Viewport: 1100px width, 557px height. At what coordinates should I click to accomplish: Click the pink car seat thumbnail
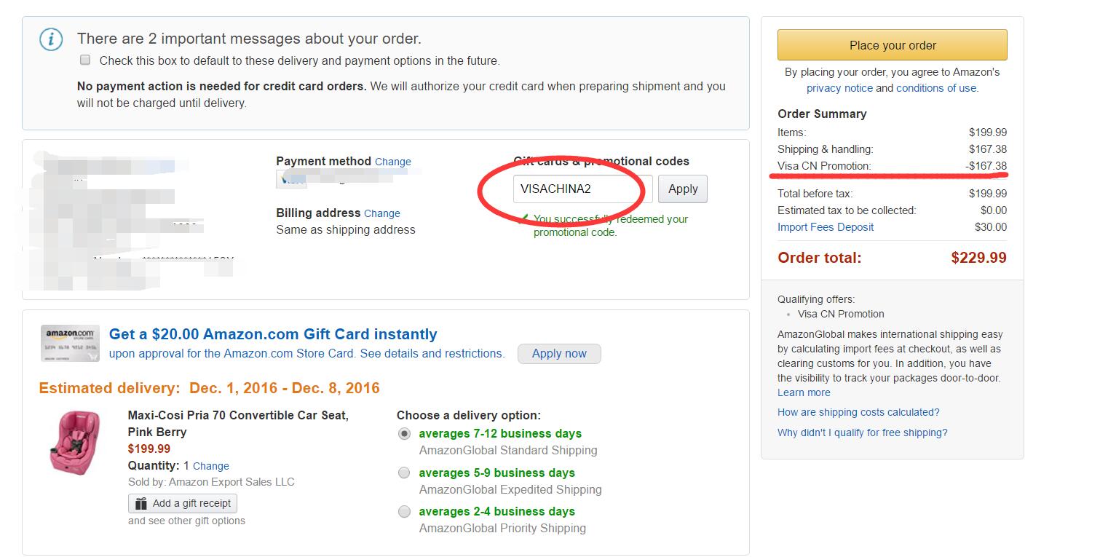(x=70, y=443)
